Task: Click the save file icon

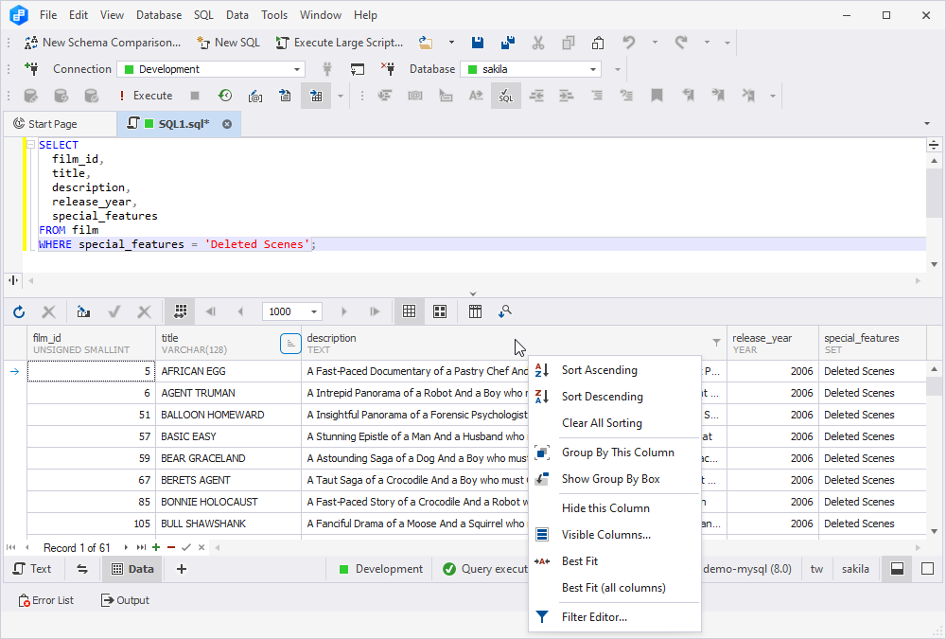Action: [x=477, y=43]
